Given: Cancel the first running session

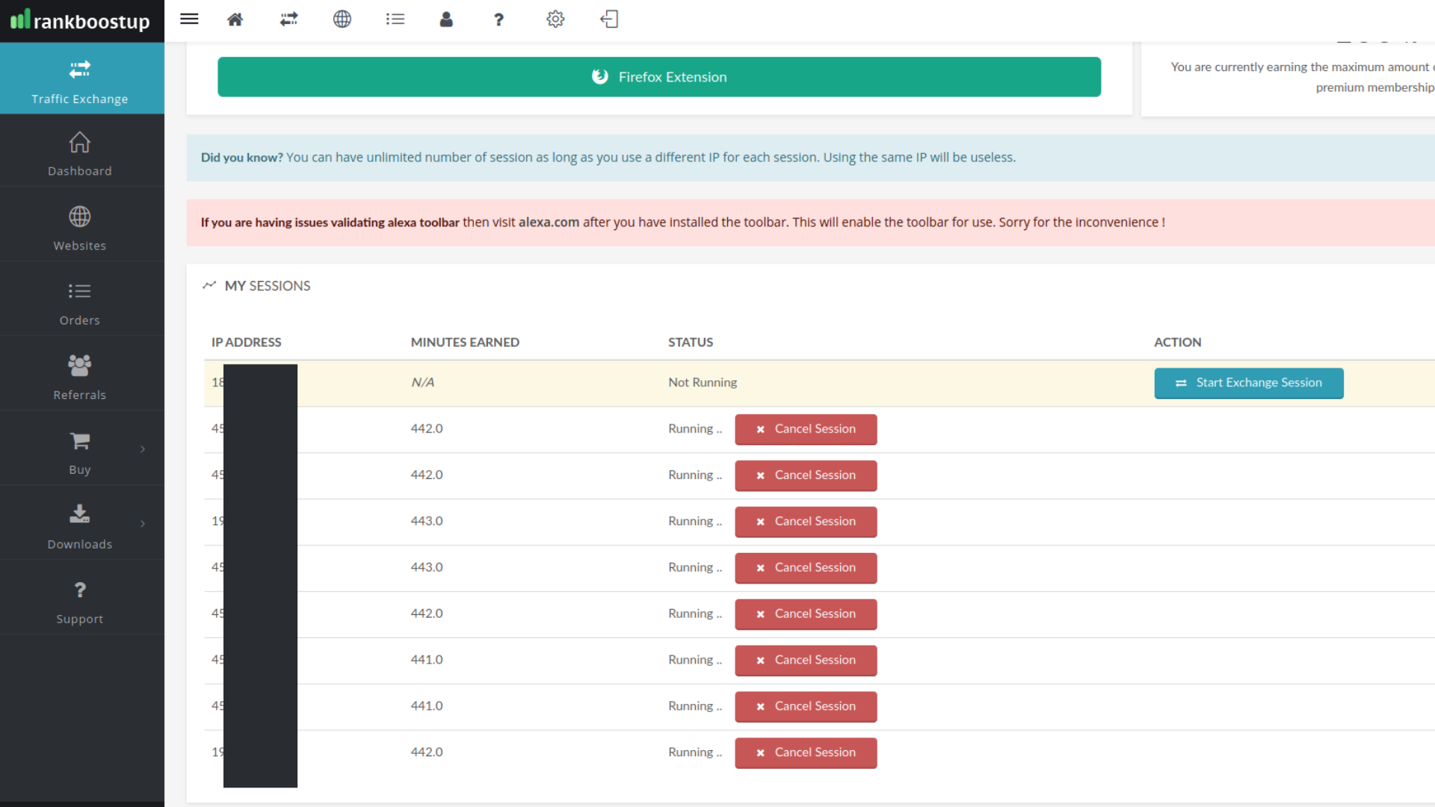Looking at the screenshot, I should pos(805,429).
